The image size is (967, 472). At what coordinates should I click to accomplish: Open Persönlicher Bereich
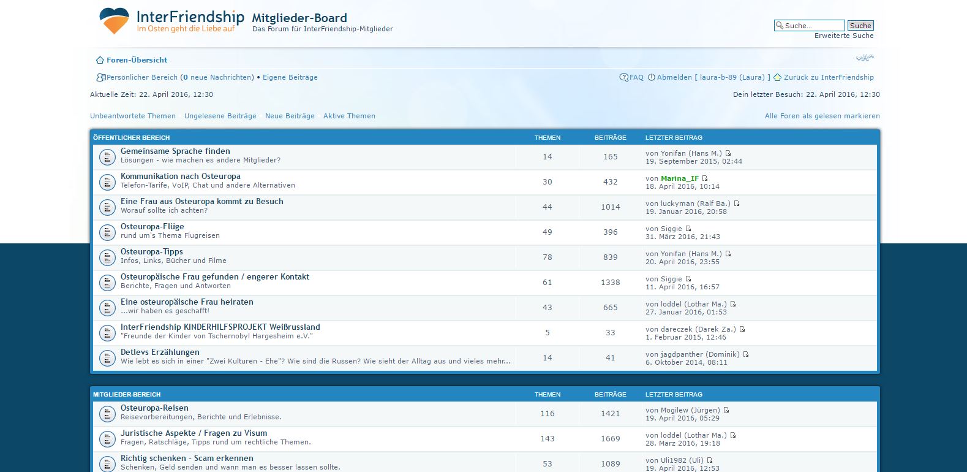(142, 77)
